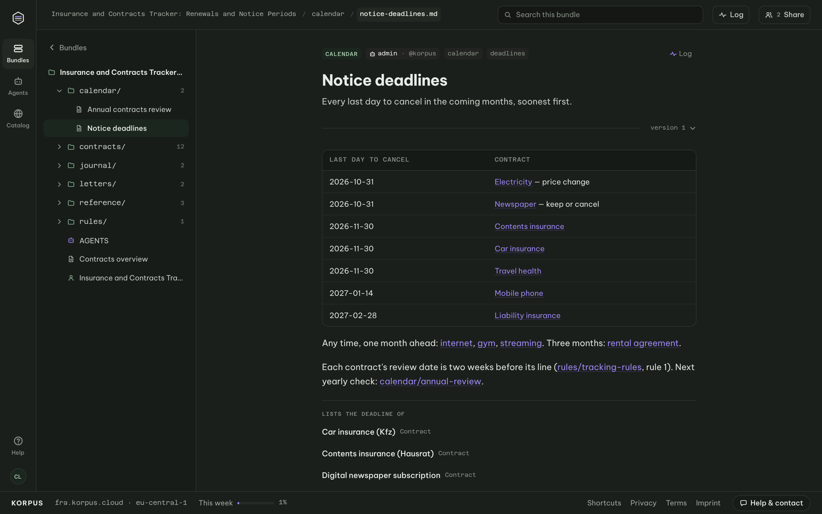The image size is (822, 514).
Task: Click the Search this bundle field
Action: [x=600, y=15]
